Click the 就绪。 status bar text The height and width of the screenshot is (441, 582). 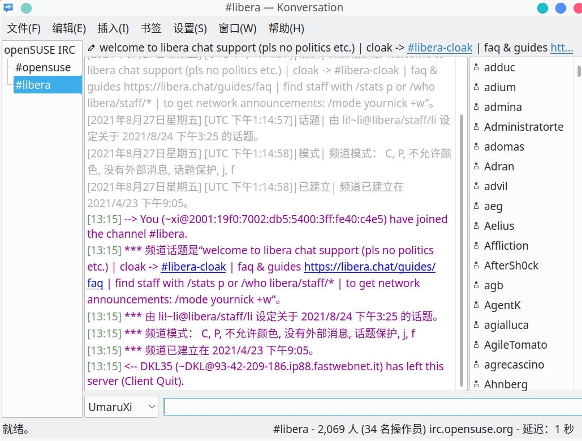[x=16, y=429]
